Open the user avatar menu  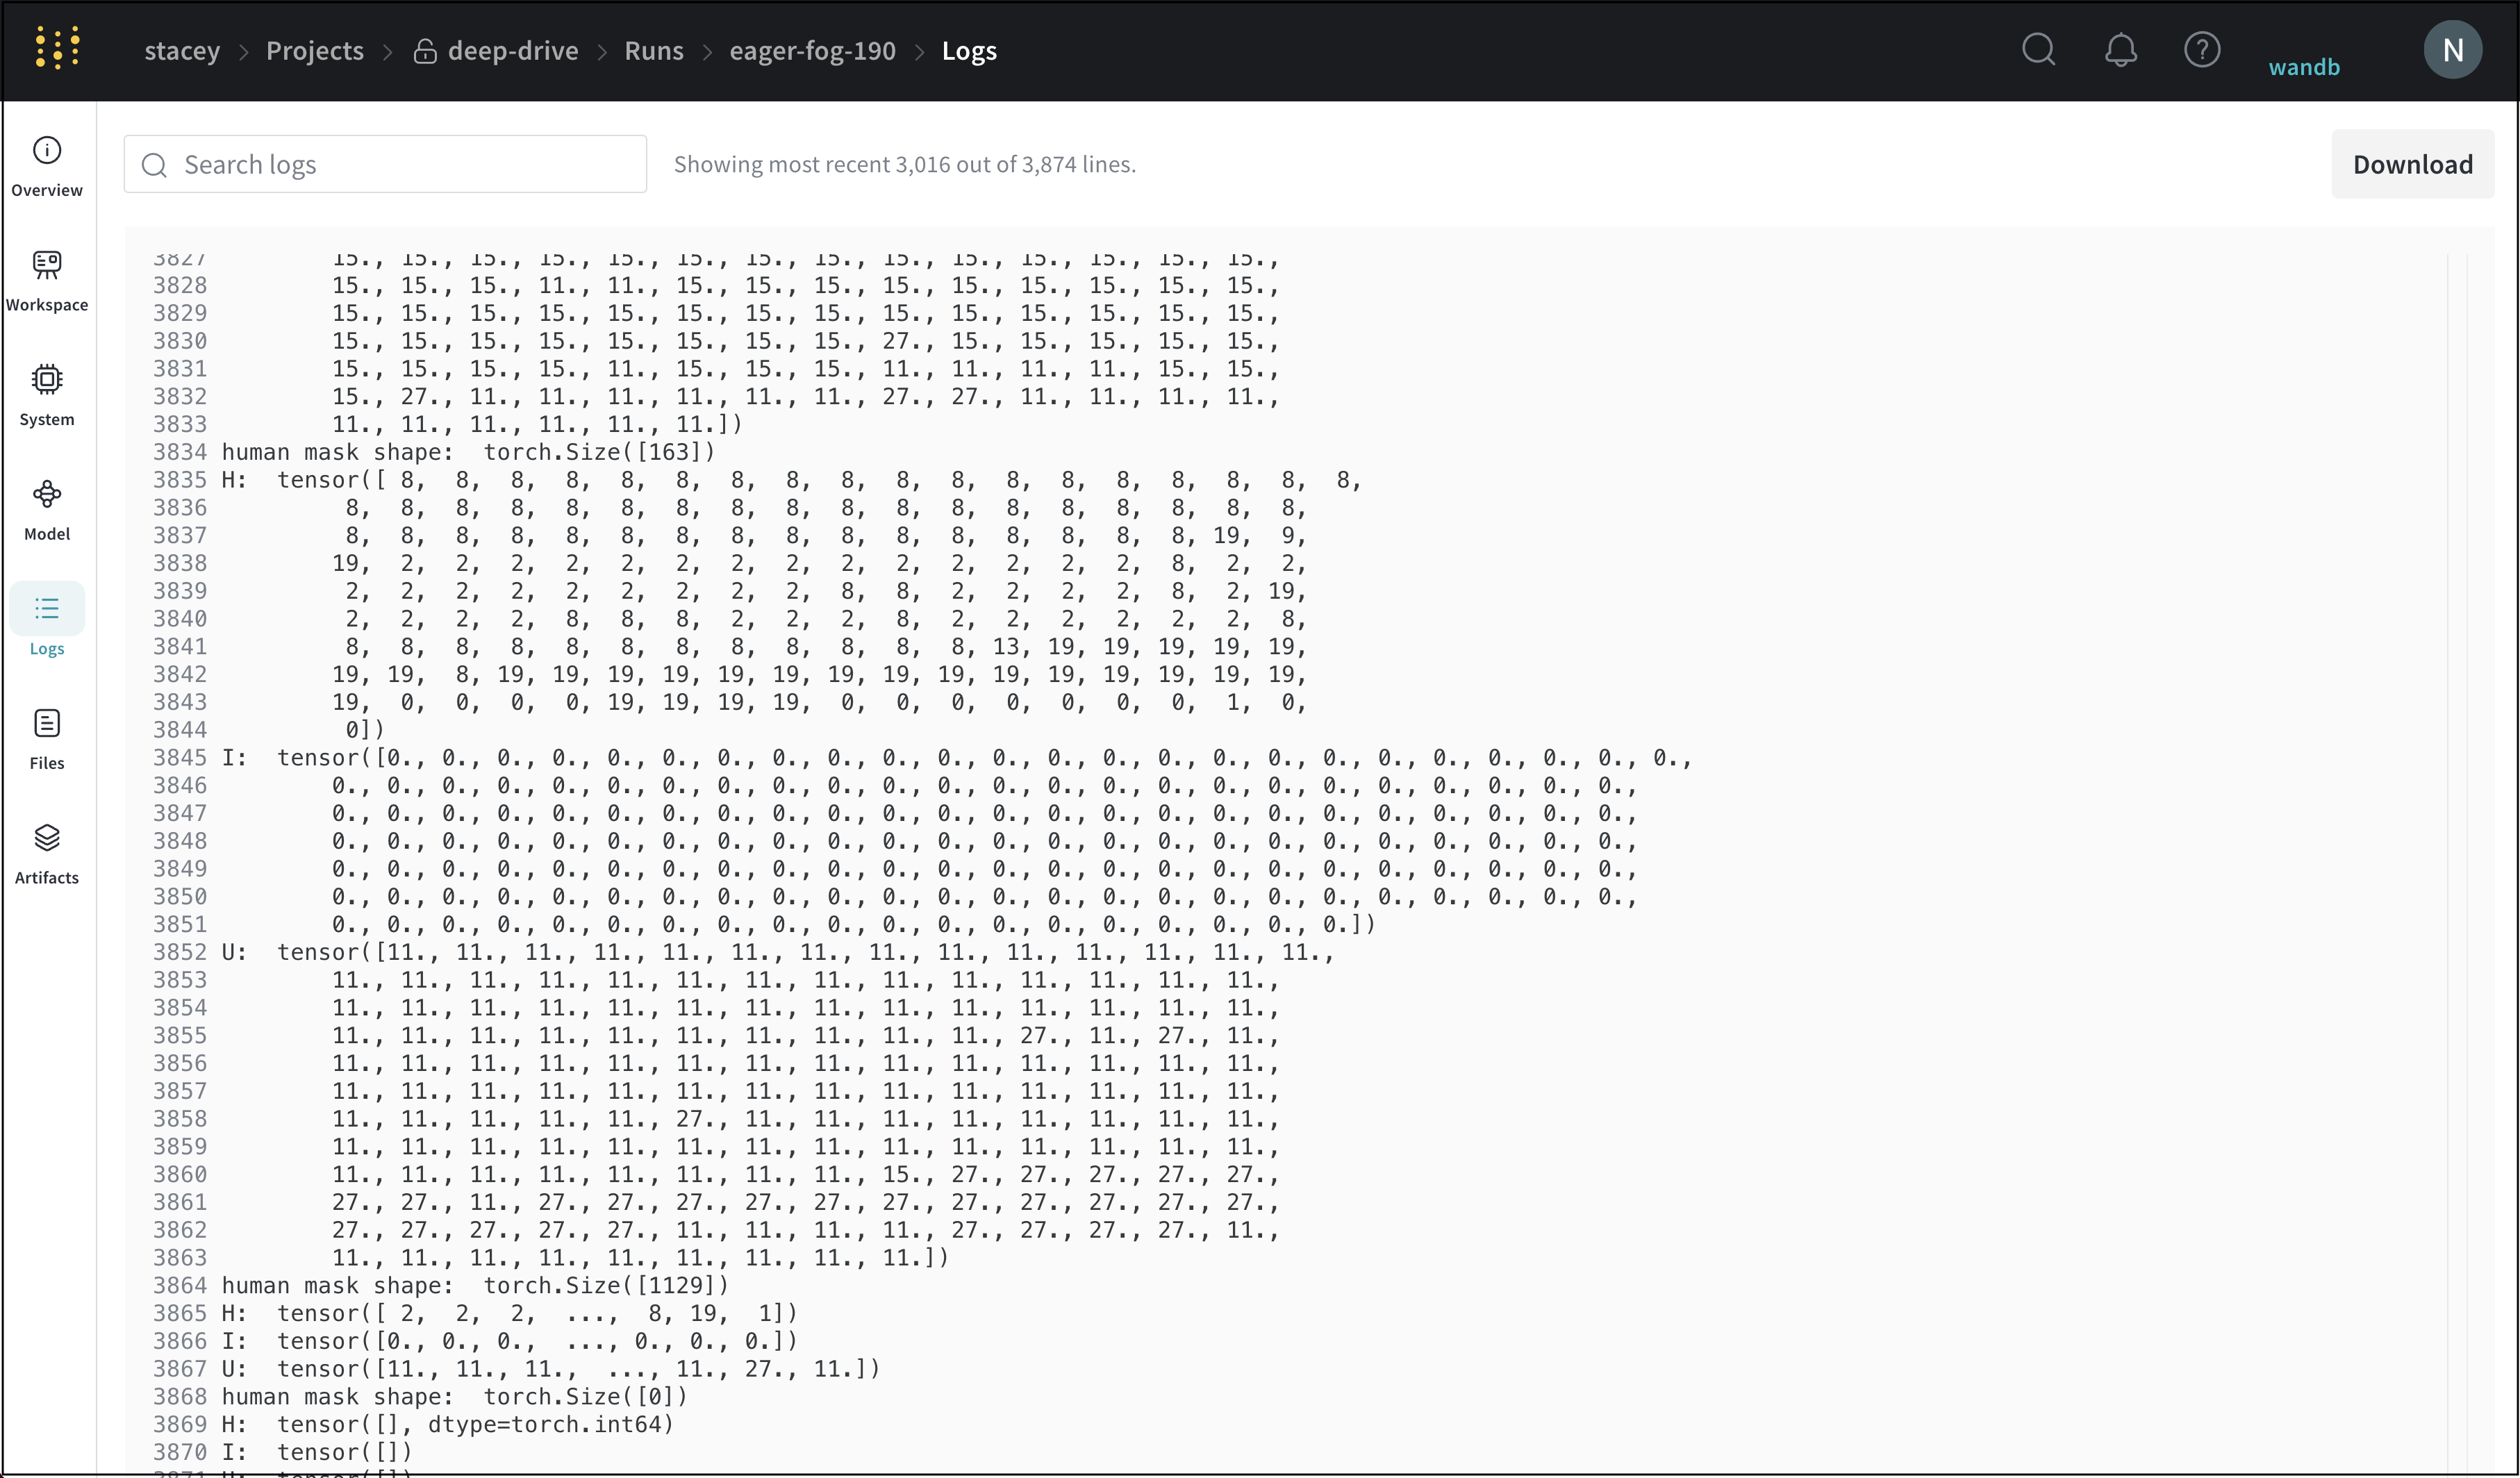pos(2453,50)
